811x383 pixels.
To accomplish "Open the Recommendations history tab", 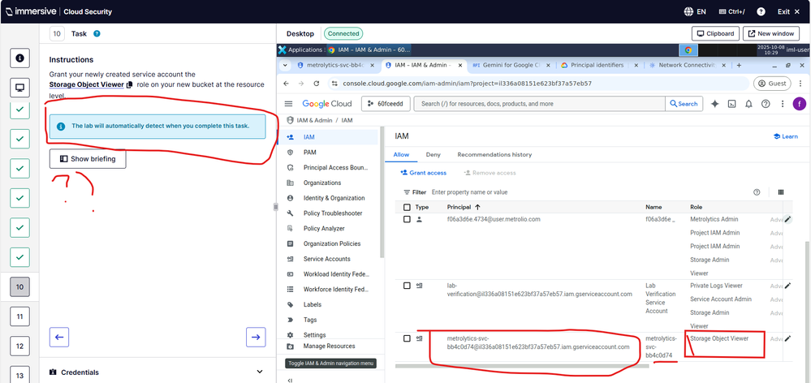I will [494, 154].
